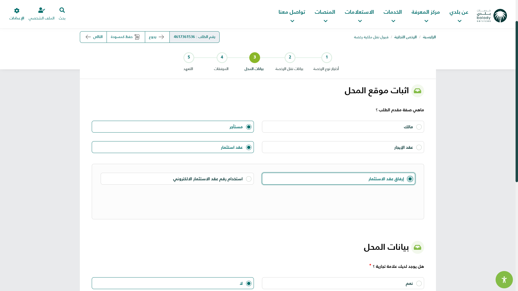Expand the الخدمات dropdown chevron

pos(393,21)
